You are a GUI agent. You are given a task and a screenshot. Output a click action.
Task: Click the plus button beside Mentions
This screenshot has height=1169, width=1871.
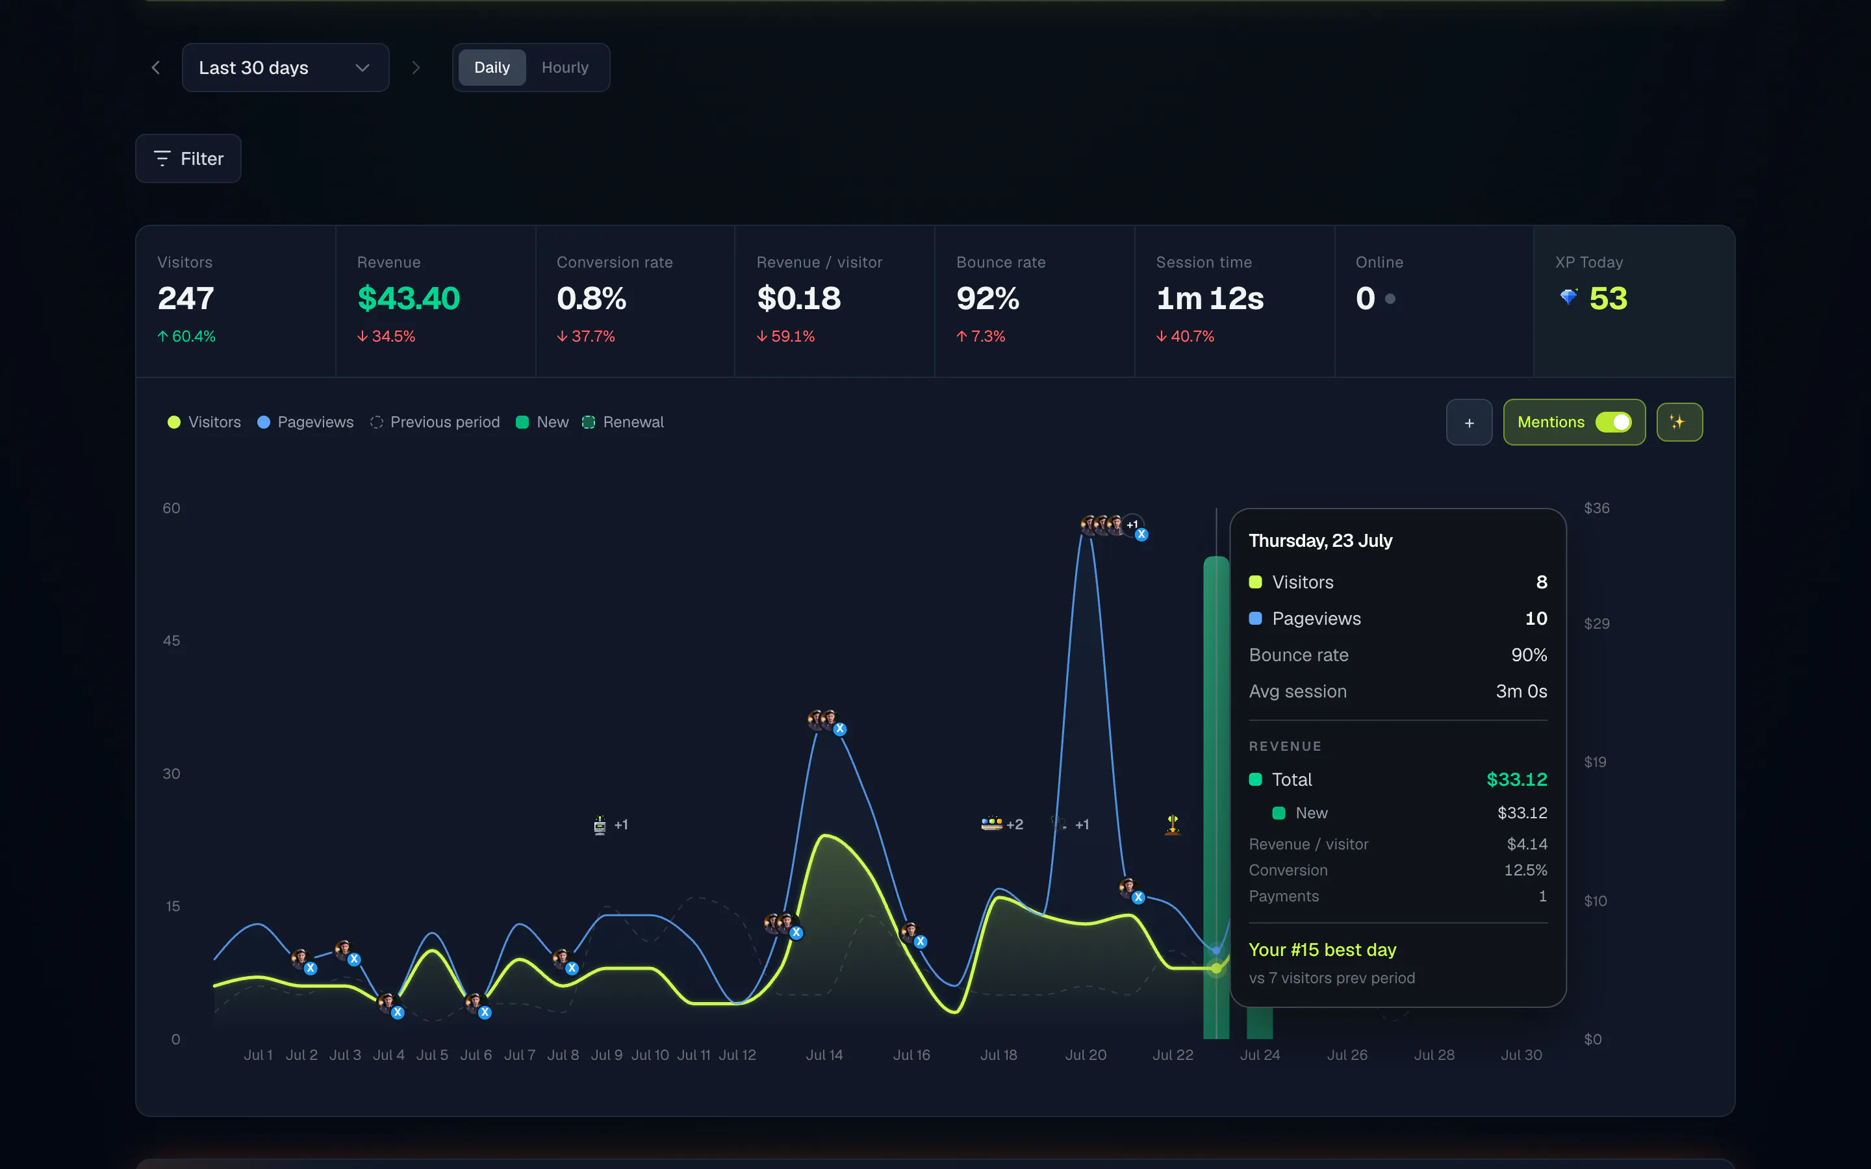coord(1469,422)
